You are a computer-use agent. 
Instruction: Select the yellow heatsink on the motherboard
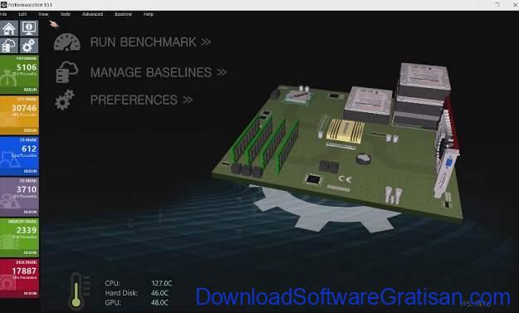pos(345,131)
